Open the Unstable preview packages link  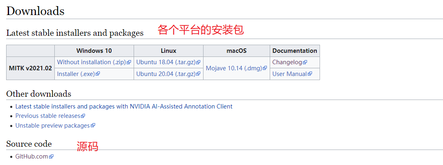53,125
